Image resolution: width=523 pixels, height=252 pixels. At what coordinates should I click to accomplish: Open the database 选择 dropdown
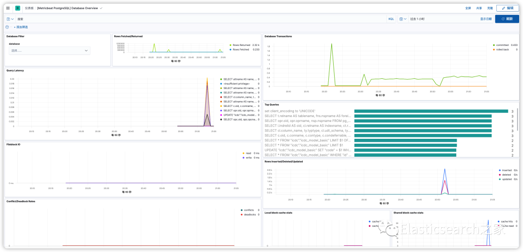(x=49, y=51)
